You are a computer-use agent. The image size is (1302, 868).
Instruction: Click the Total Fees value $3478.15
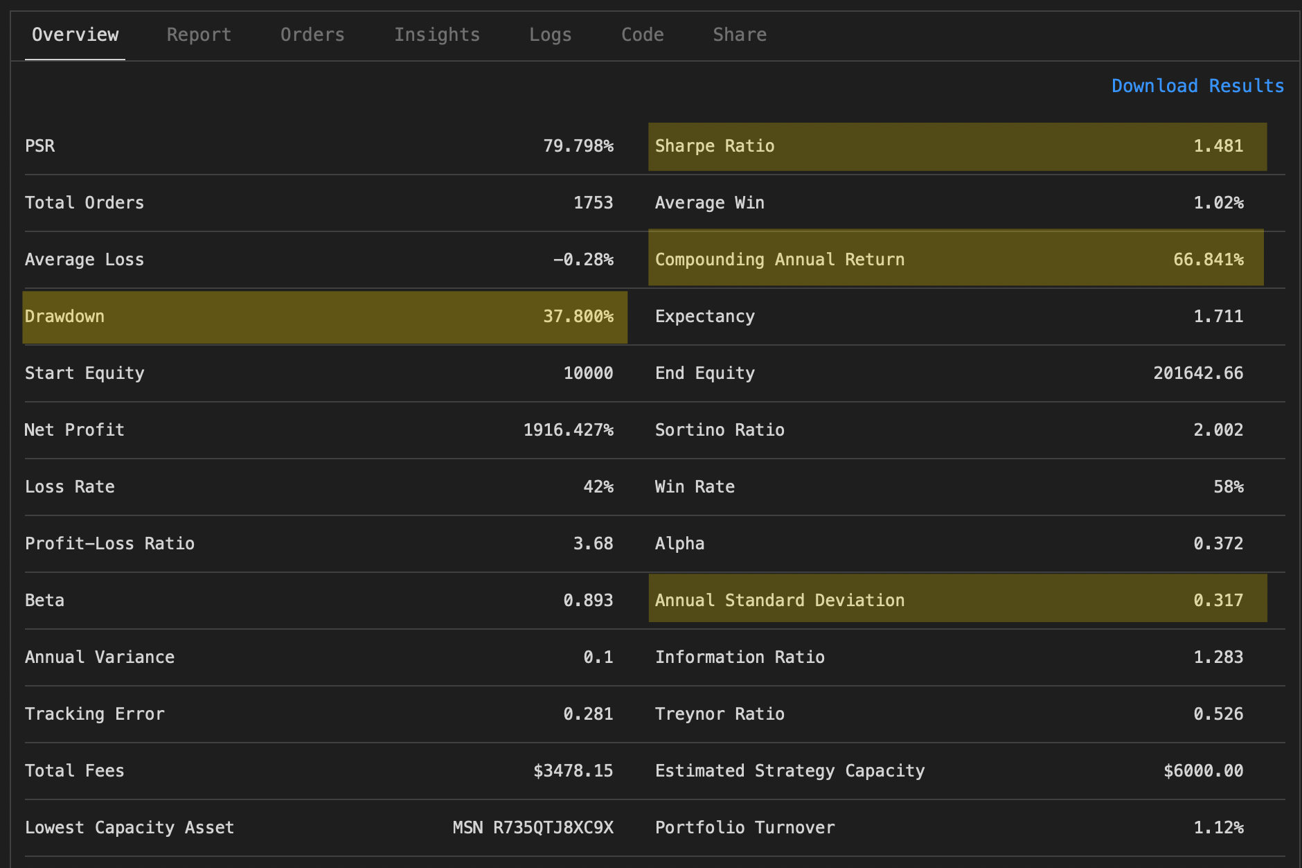coord(573,771)
